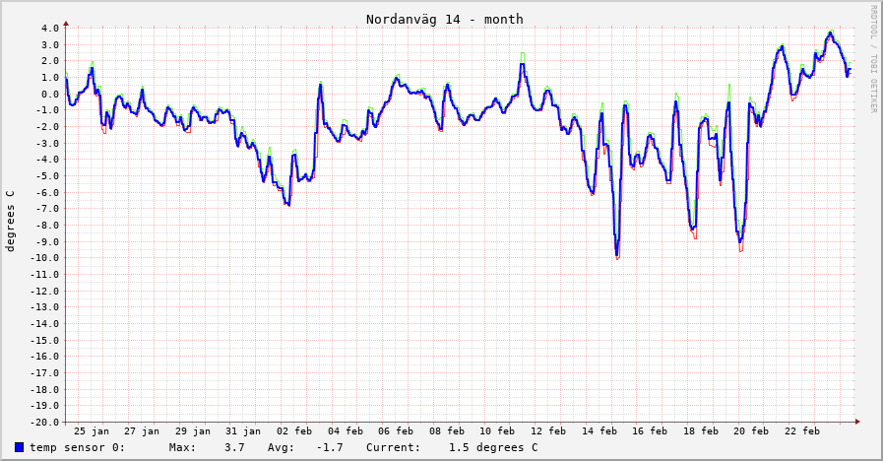Click the graph title Nordanväg 14 - month
Screen dimensions: 883x461
(444, 19)
